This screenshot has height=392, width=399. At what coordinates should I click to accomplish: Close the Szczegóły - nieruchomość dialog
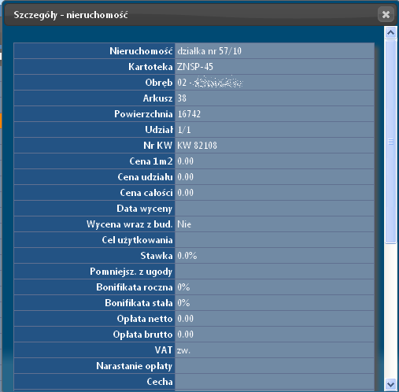[x=386, y=14]
